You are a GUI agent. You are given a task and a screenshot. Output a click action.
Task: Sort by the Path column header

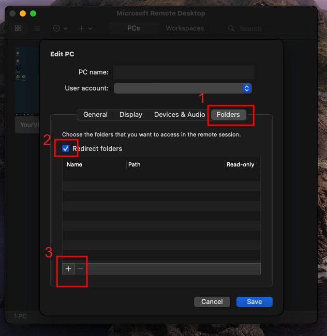click(175, 164)
